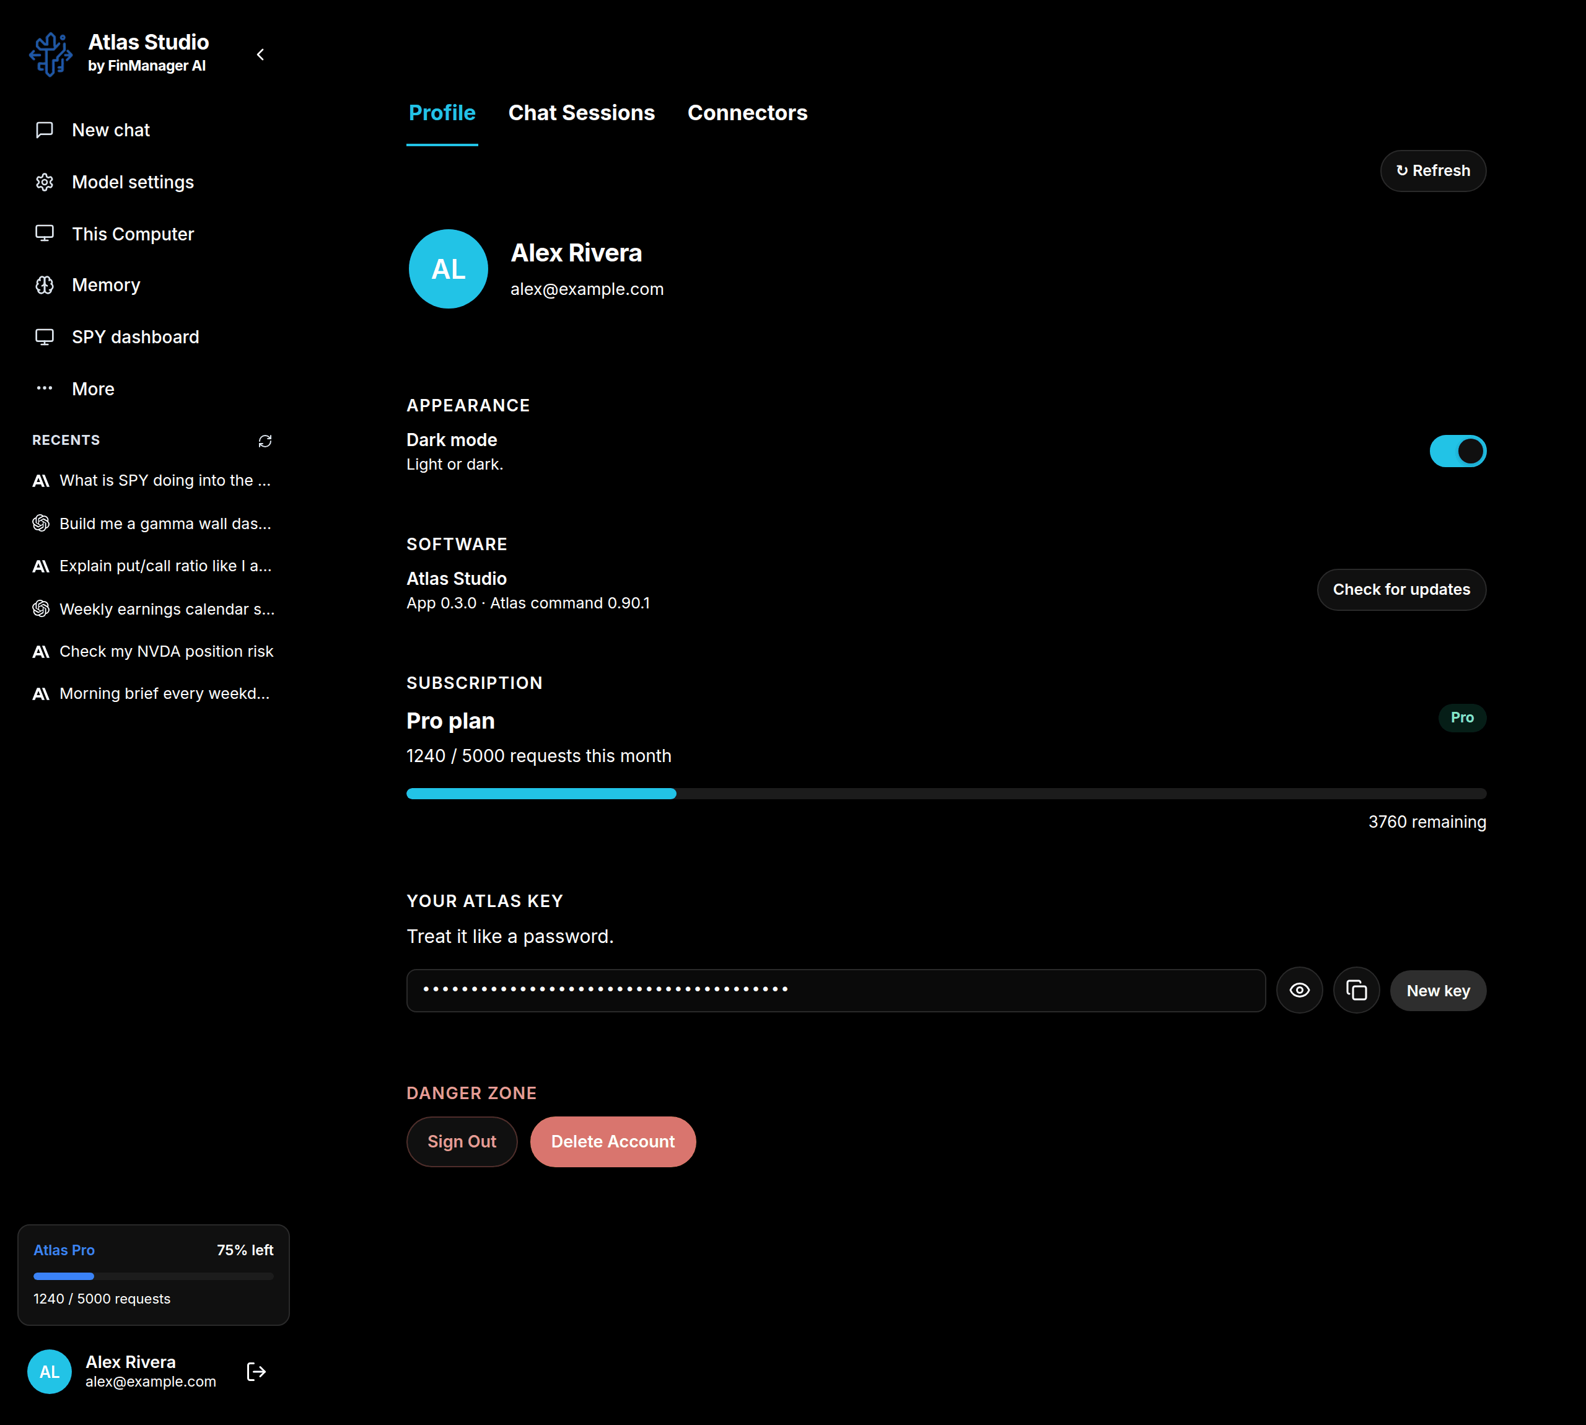1586x1425 pixels.
Task: Open recent chat "Explain put/call ratio like I a..."
Action: click(154, 565)
